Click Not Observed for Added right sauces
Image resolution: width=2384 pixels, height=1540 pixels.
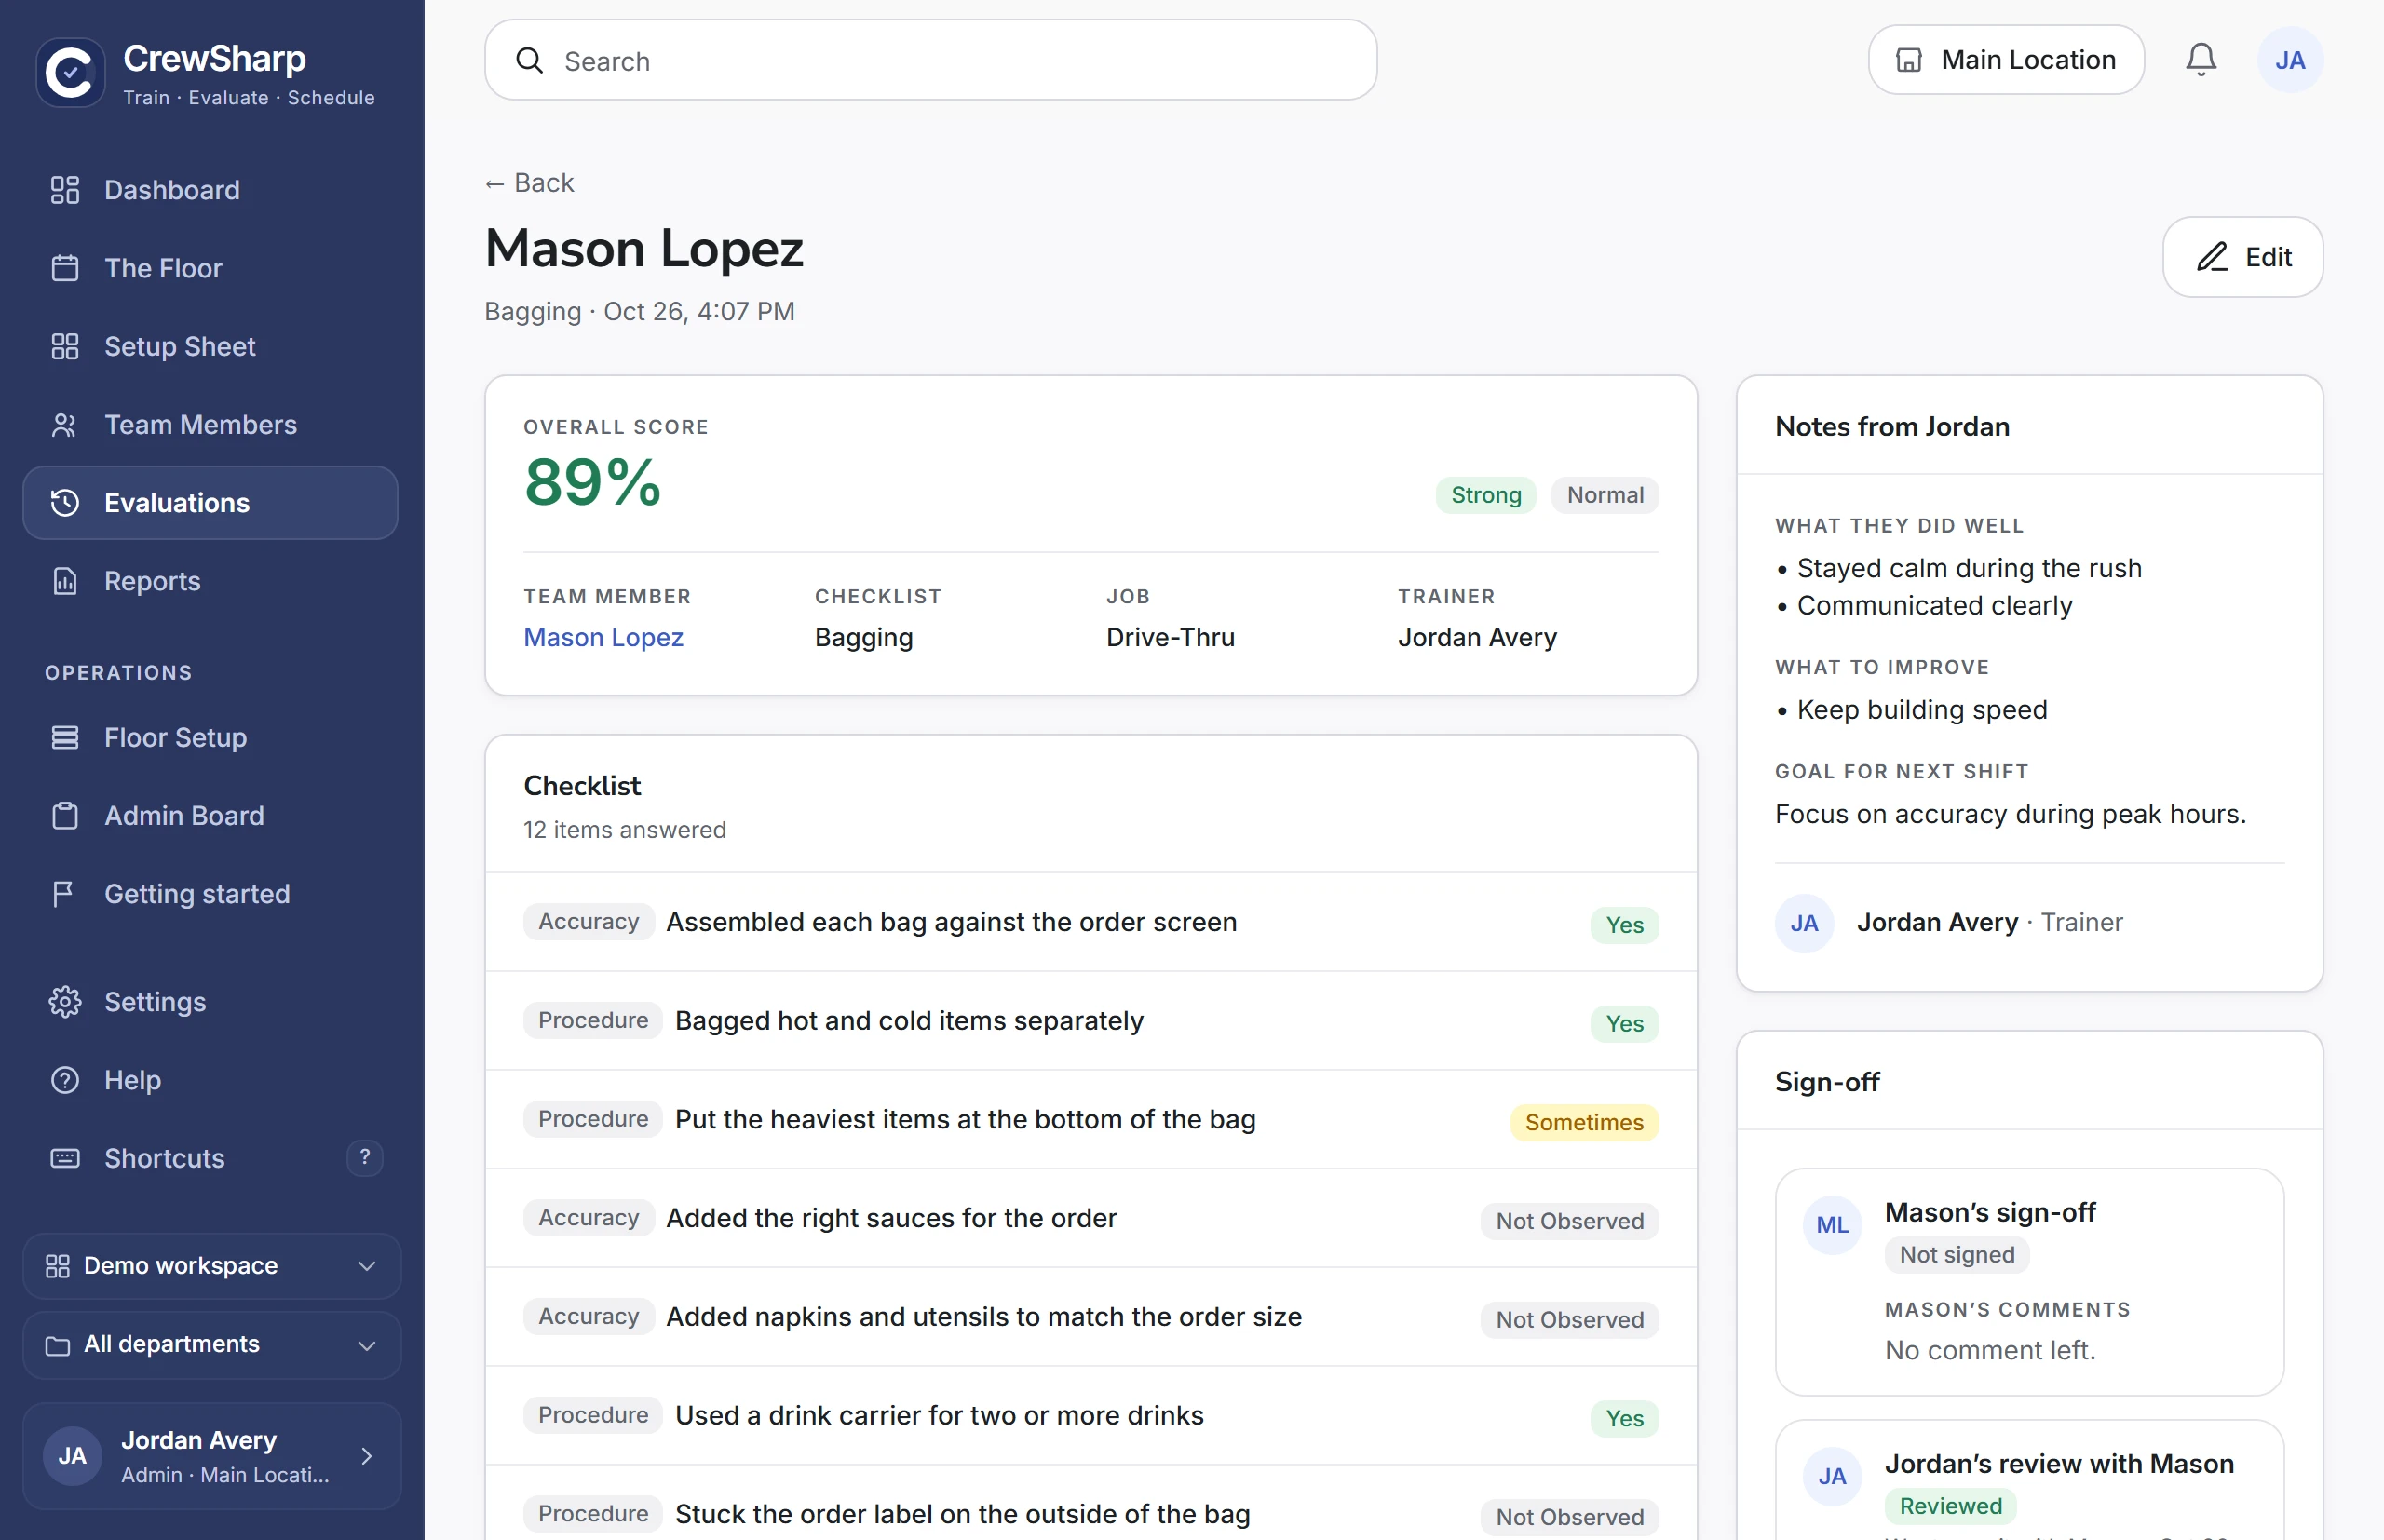pos(1570,1221)
